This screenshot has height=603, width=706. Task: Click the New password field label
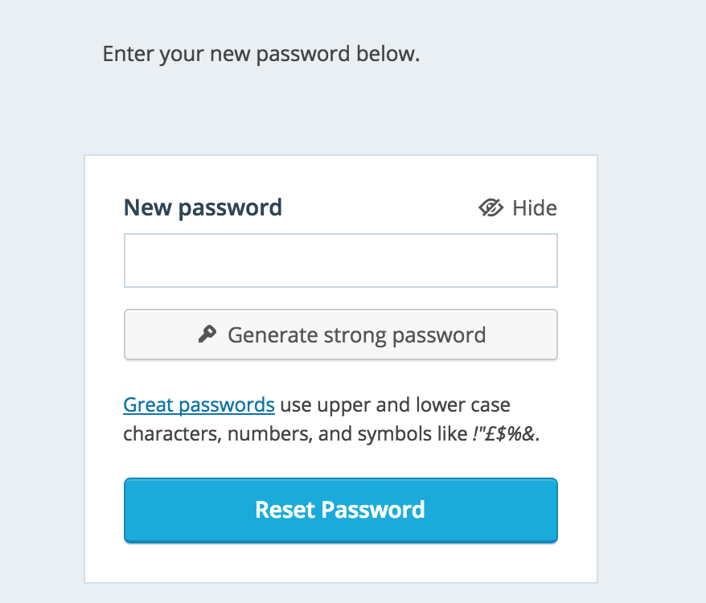tap(203, 207)
